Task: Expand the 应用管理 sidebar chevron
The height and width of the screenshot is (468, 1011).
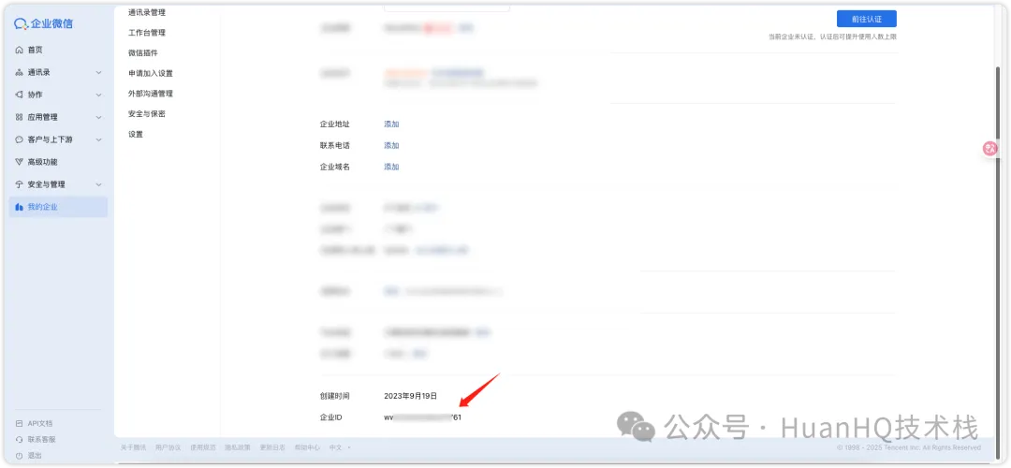Action: [98, 117]
